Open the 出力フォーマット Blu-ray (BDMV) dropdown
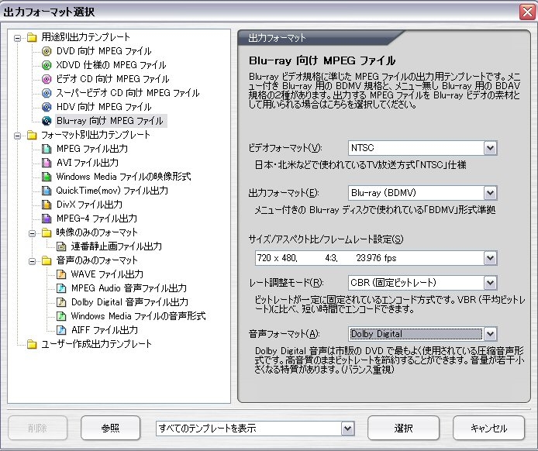The image size is (538, 451). click(x=490, y=193)
